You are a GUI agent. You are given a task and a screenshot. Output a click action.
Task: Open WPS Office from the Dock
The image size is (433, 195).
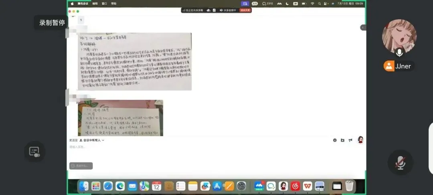(308, 186)
